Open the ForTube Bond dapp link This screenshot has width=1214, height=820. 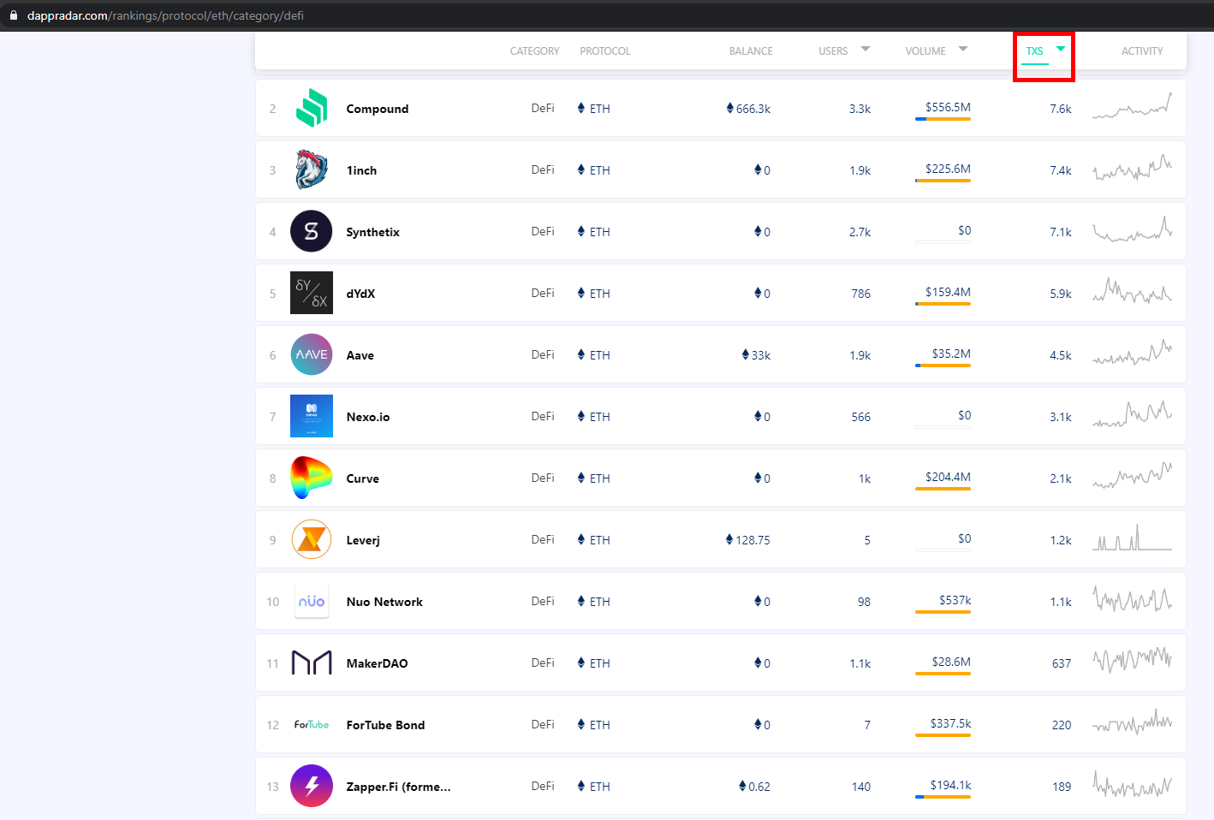coord(385,725)
